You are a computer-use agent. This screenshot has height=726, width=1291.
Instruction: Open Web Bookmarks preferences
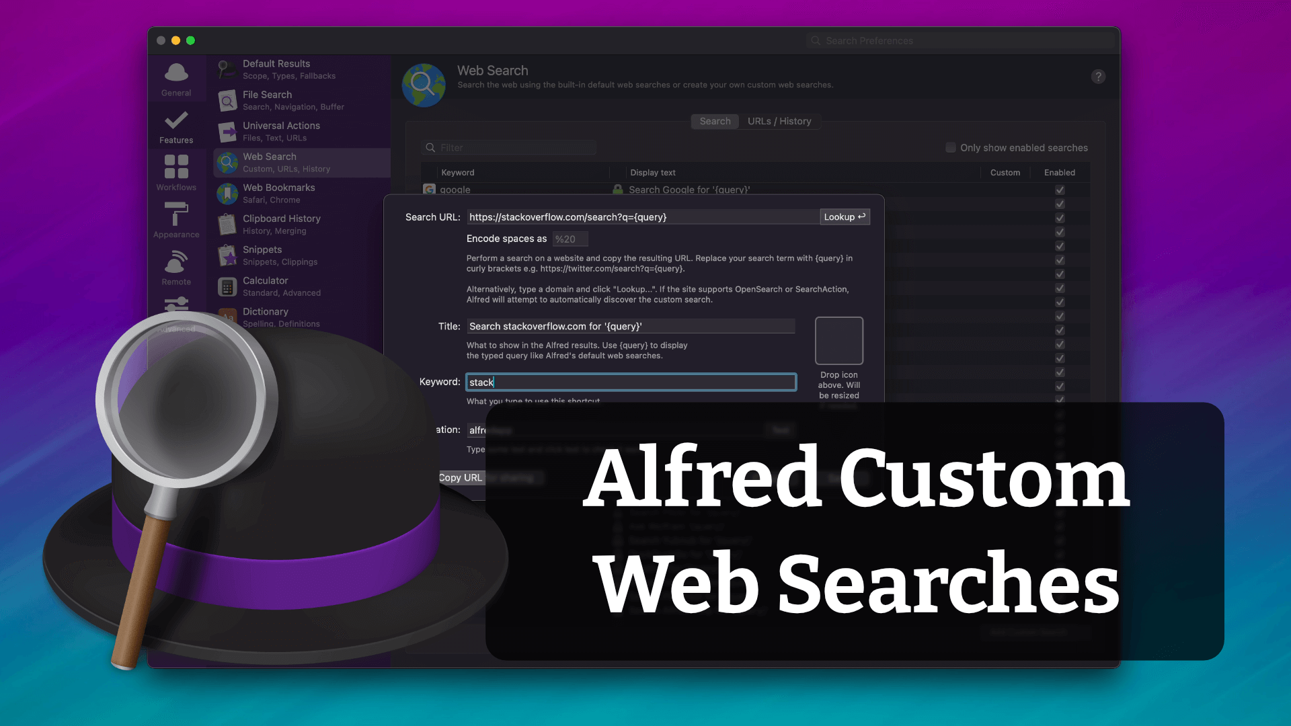(x=278, y=192)
